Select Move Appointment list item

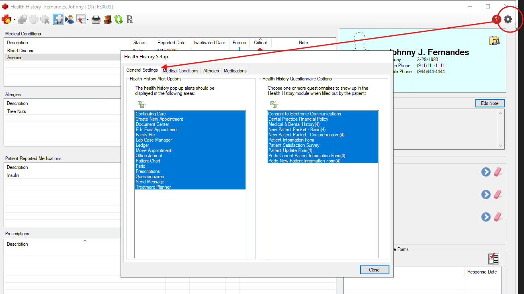[190, 150]
